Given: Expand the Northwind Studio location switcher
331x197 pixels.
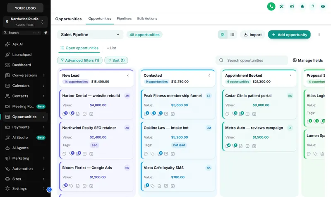Looking at the screenshot, I should 25,22.
